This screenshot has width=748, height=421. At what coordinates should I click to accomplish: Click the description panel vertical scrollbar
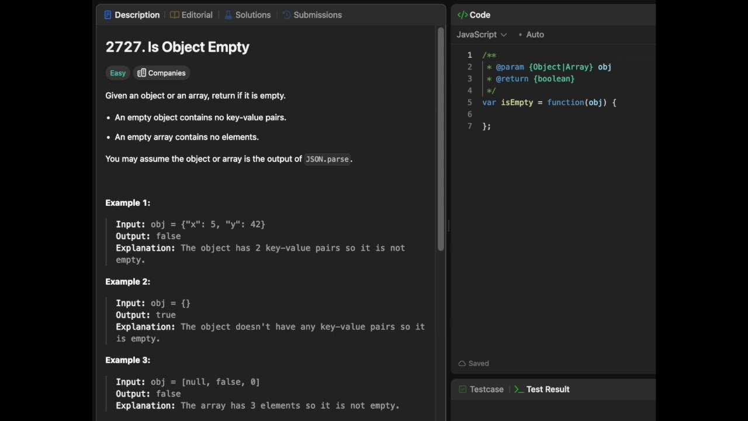441,140
